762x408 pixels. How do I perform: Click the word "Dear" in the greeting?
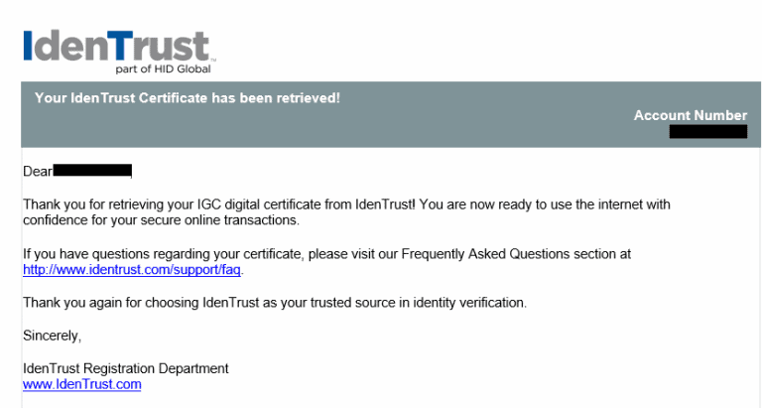[38, 171]
